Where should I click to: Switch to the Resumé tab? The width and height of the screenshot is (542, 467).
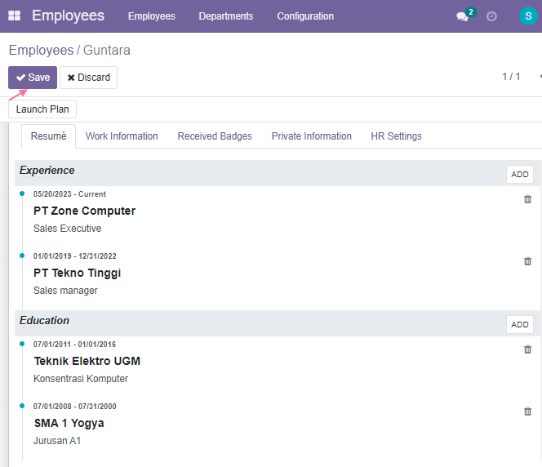[x=48, y=136]
